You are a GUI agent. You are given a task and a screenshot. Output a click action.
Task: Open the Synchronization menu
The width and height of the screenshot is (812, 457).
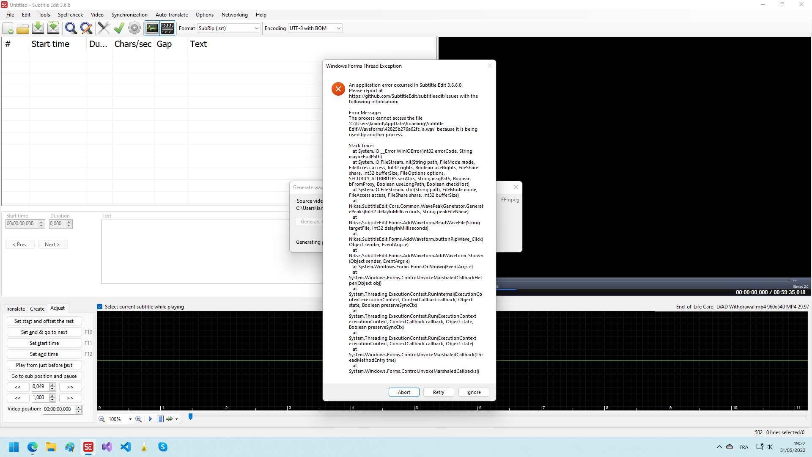click(129, 14)
